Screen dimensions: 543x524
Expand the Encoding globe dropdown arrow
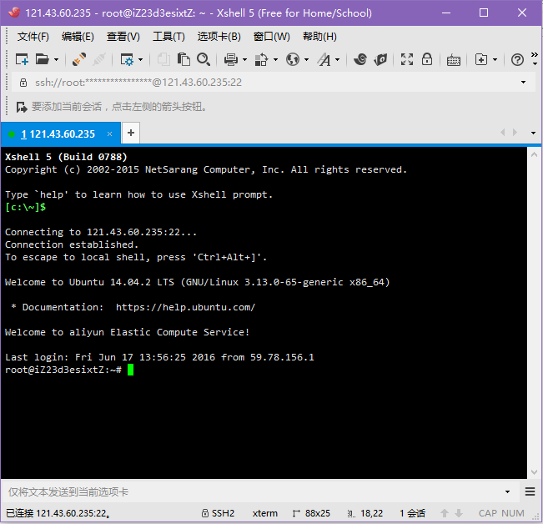[306, 60]
